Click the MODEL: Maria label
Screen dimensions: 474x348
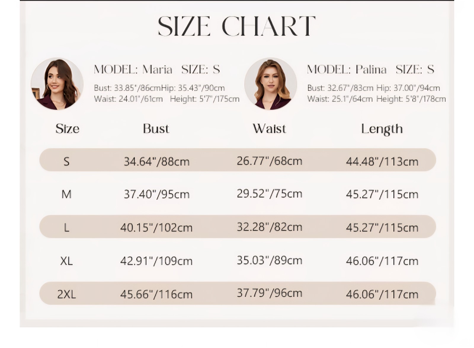point(133,69)
